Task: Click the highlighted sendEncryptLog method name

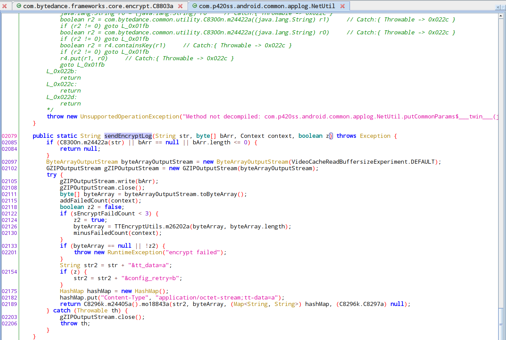Action: [128, 136]
